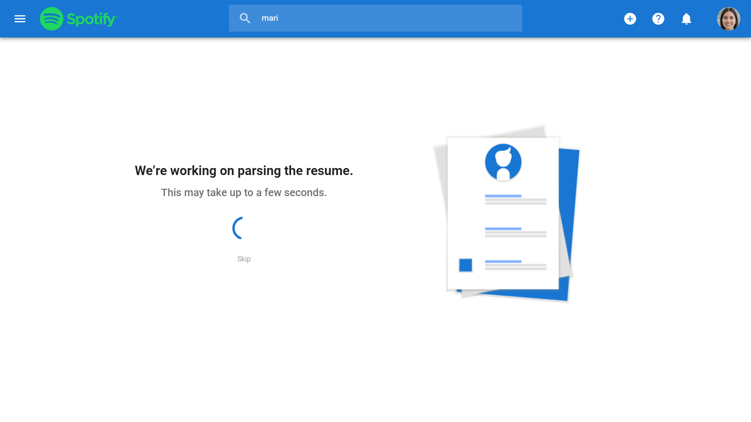Viewport: 751px width, 422px height.
Task: Skip the resume parsing step
Action: click(x=243, y=259)
